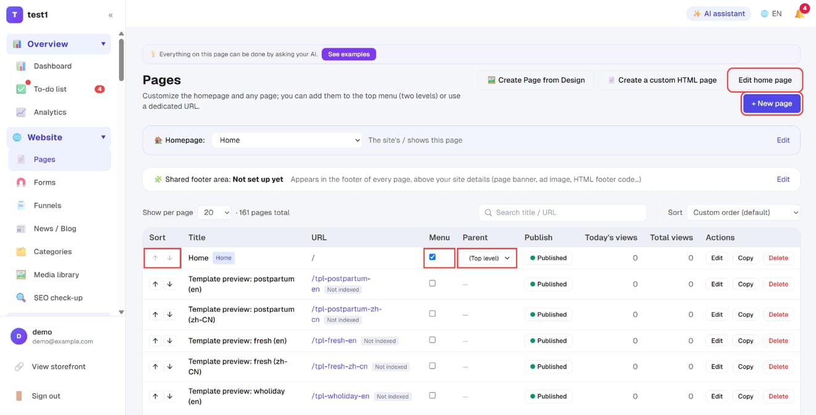Check Menu box for fresh (en)
816x415 pixels.
432,340
